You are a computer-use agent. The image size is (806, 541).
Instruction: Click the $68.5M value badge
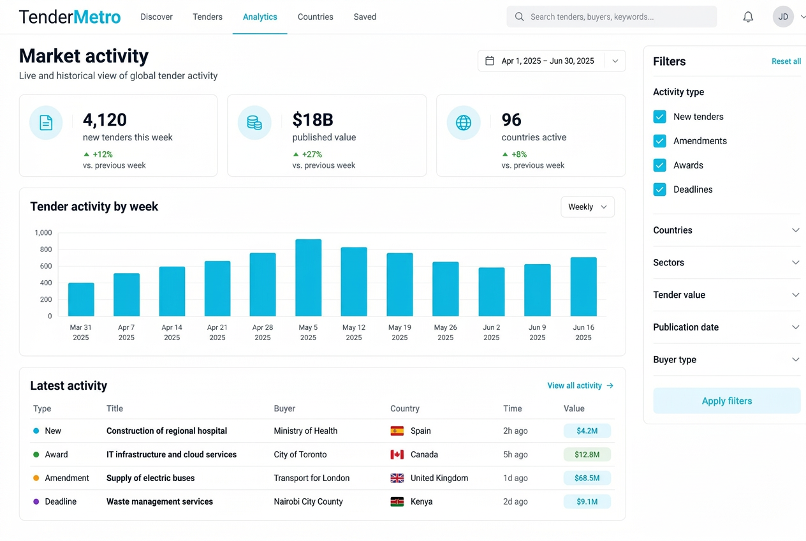[x=587, y=478]
